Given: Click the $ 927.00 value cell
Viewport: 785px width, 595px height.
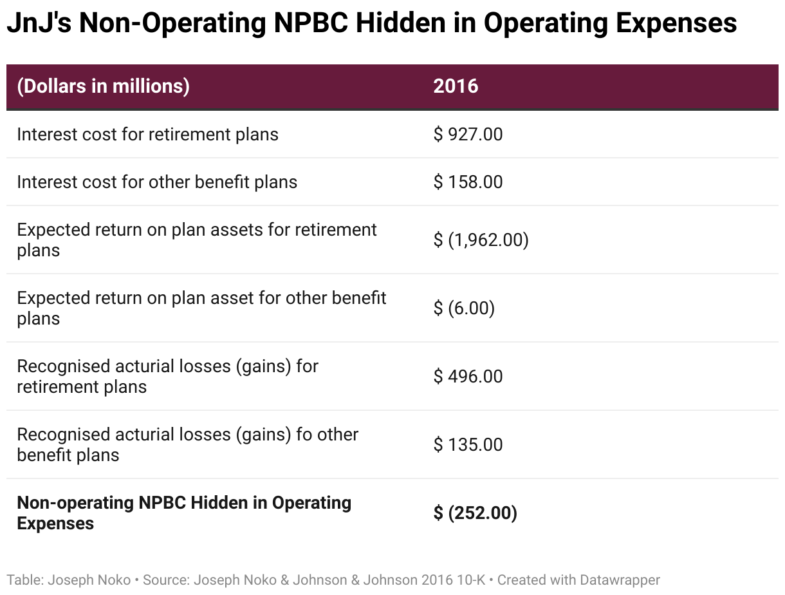Looking at the screenshot, I should coord(468,134).
